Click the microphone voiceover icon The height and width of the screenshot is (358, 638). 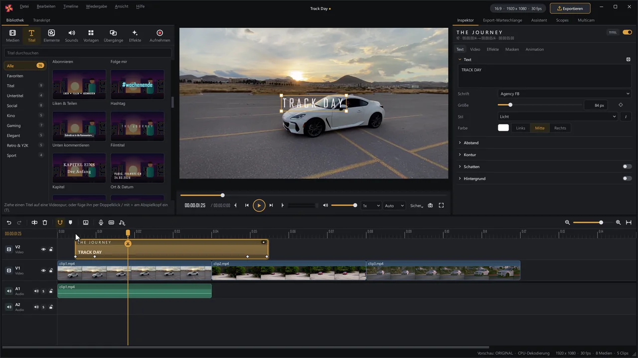pyautogui.click(x=101, y=223)
